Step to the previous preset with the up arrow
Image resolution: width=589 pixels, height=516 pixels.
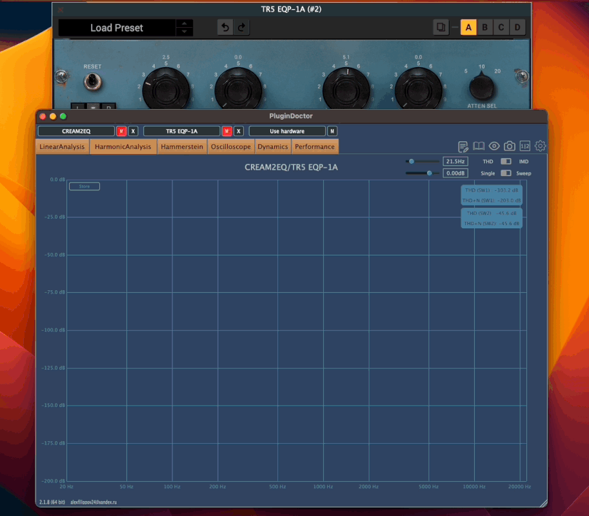184,23
